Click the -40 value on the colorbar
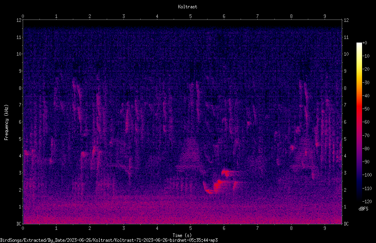 pos(366,96)
